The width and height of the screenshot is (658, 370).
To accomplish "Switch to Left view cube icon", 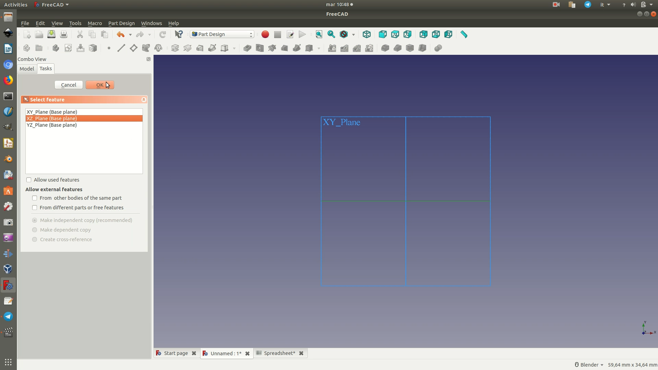I will (448, 34).
